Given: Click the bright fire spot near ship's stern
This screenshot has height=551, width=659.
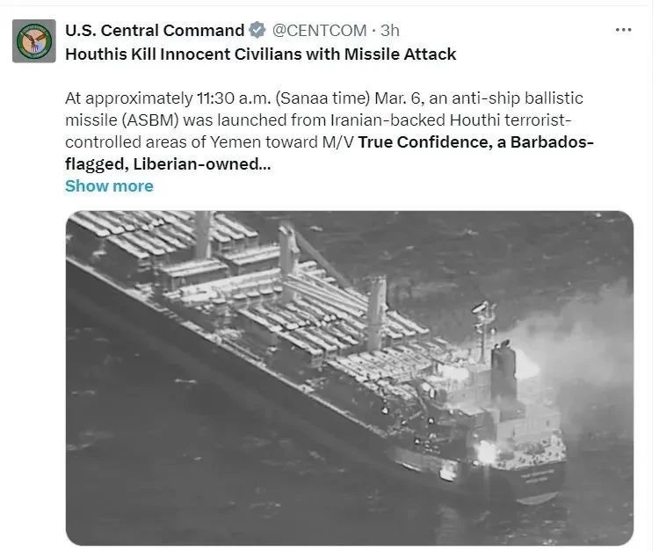Looking at the screenshot, I should pyautogui.click(x=485, y=454).
